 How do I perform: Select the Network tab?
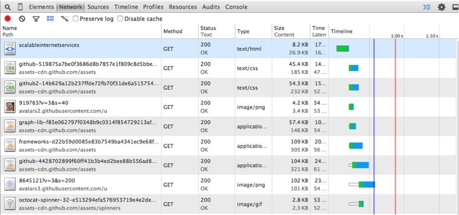tap(71, 7)
